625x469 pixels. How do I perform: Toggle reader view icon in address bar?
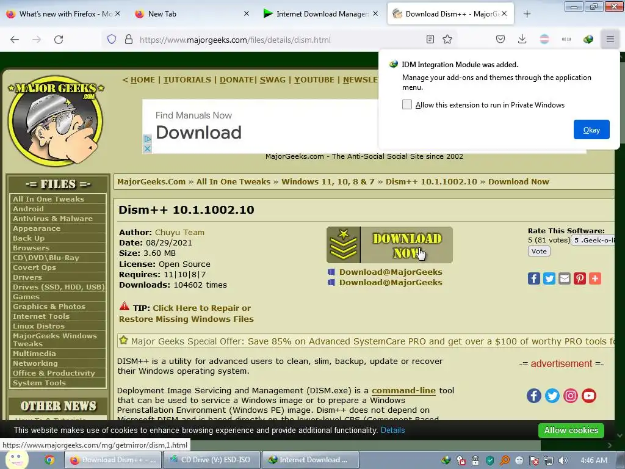(x=430, y=39)
